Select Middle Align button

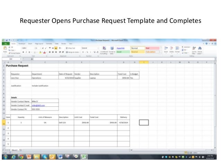[53, 48]
